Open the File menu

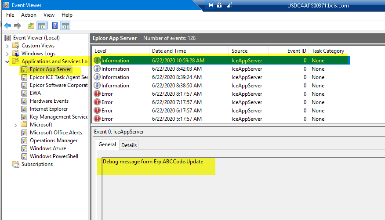pyautogui.click(x=10, y=15)
